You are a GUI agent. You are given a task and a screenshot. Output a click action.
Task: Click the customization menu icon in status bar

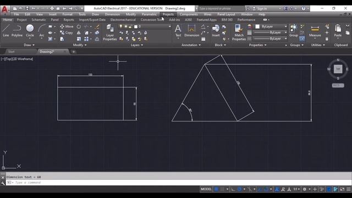pyautogui.click(x=348, y=189)
